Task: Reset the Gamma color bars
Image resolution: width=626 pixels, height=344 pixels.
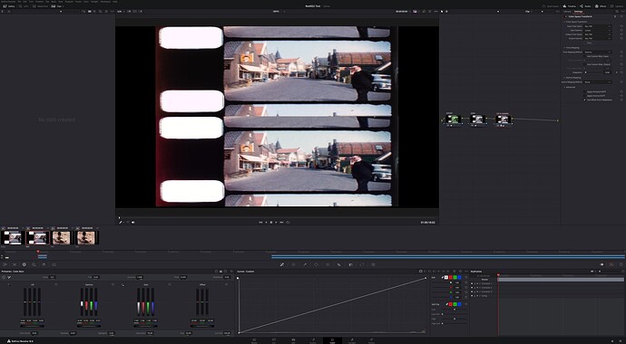Action: [113, 284]
